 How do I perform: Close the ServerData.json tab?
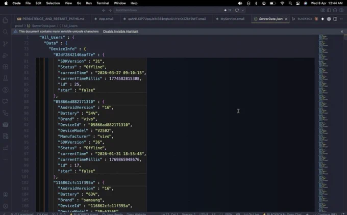pyautogui.click(x=286, y=19)
